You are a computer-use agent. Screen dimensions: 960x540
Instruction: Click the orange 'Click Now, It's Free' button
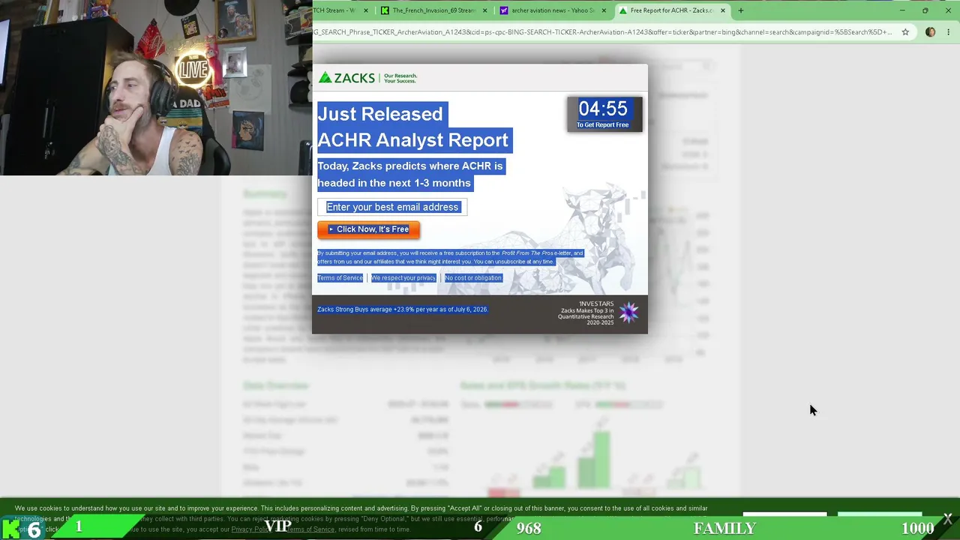[x=368, y=229]
